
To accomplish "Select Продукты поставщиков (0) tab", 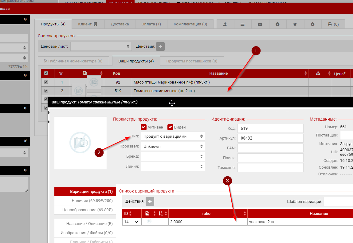I will [192, 61].
